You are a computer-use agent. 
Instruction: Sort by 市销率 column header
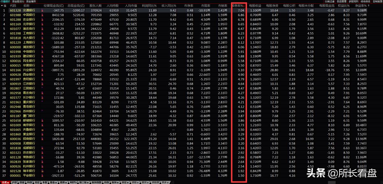pos(222,6)
